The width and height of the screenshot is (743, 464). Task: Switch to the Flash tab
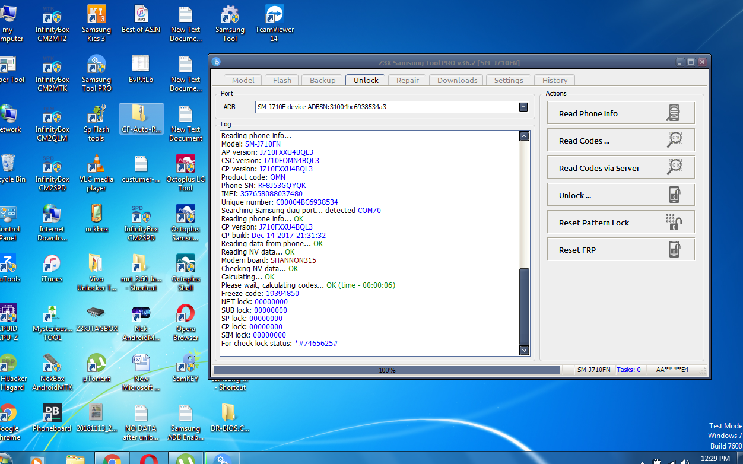[282, 80]
